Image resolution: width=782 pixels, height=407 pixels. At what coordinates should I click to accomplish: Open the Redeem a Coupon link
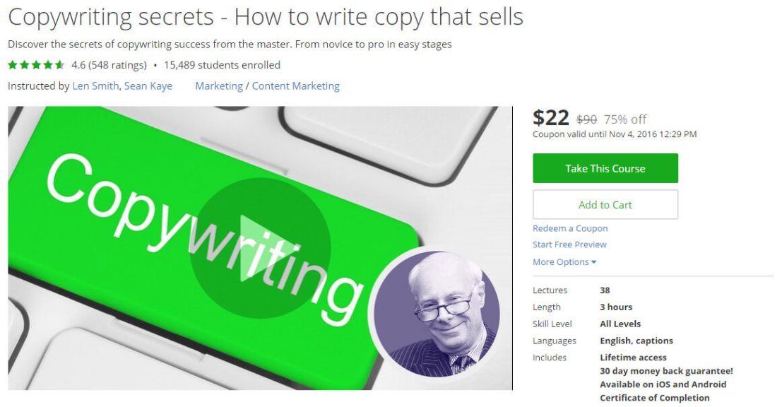[x=570, y=228]
